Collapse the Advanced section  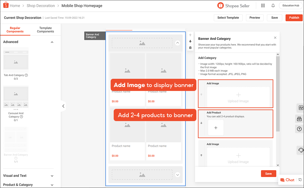tap(52, 42)
